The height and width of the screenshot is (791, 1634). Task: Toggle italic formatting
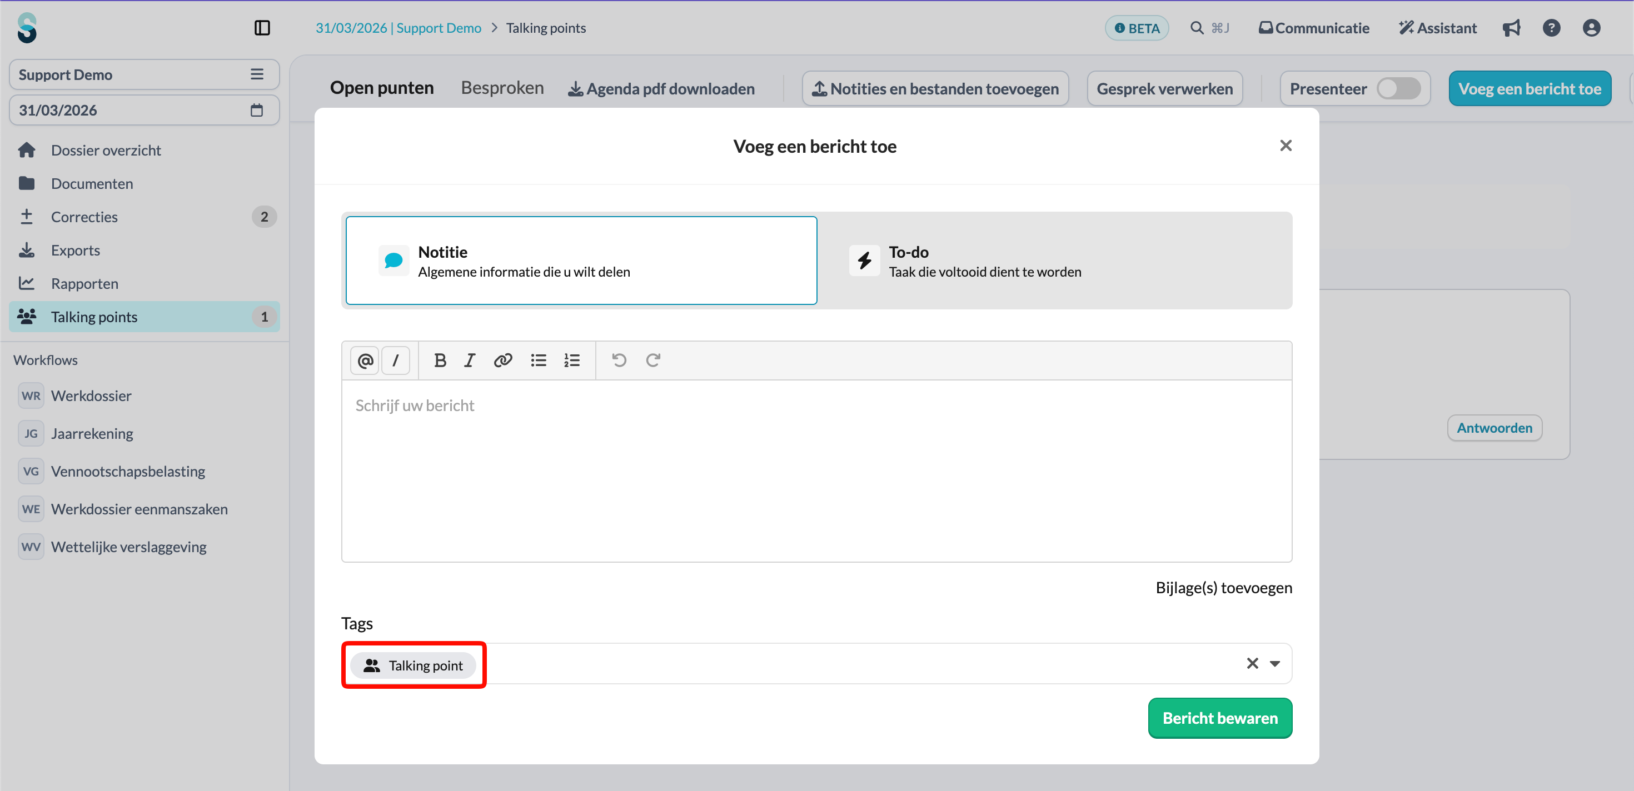click(470, 361)
